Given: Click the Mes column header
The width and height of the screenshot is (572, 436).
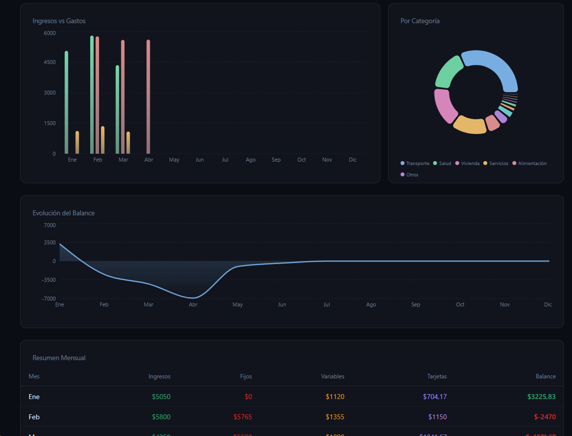Looking at the screenshot, I should pos(34,376).
